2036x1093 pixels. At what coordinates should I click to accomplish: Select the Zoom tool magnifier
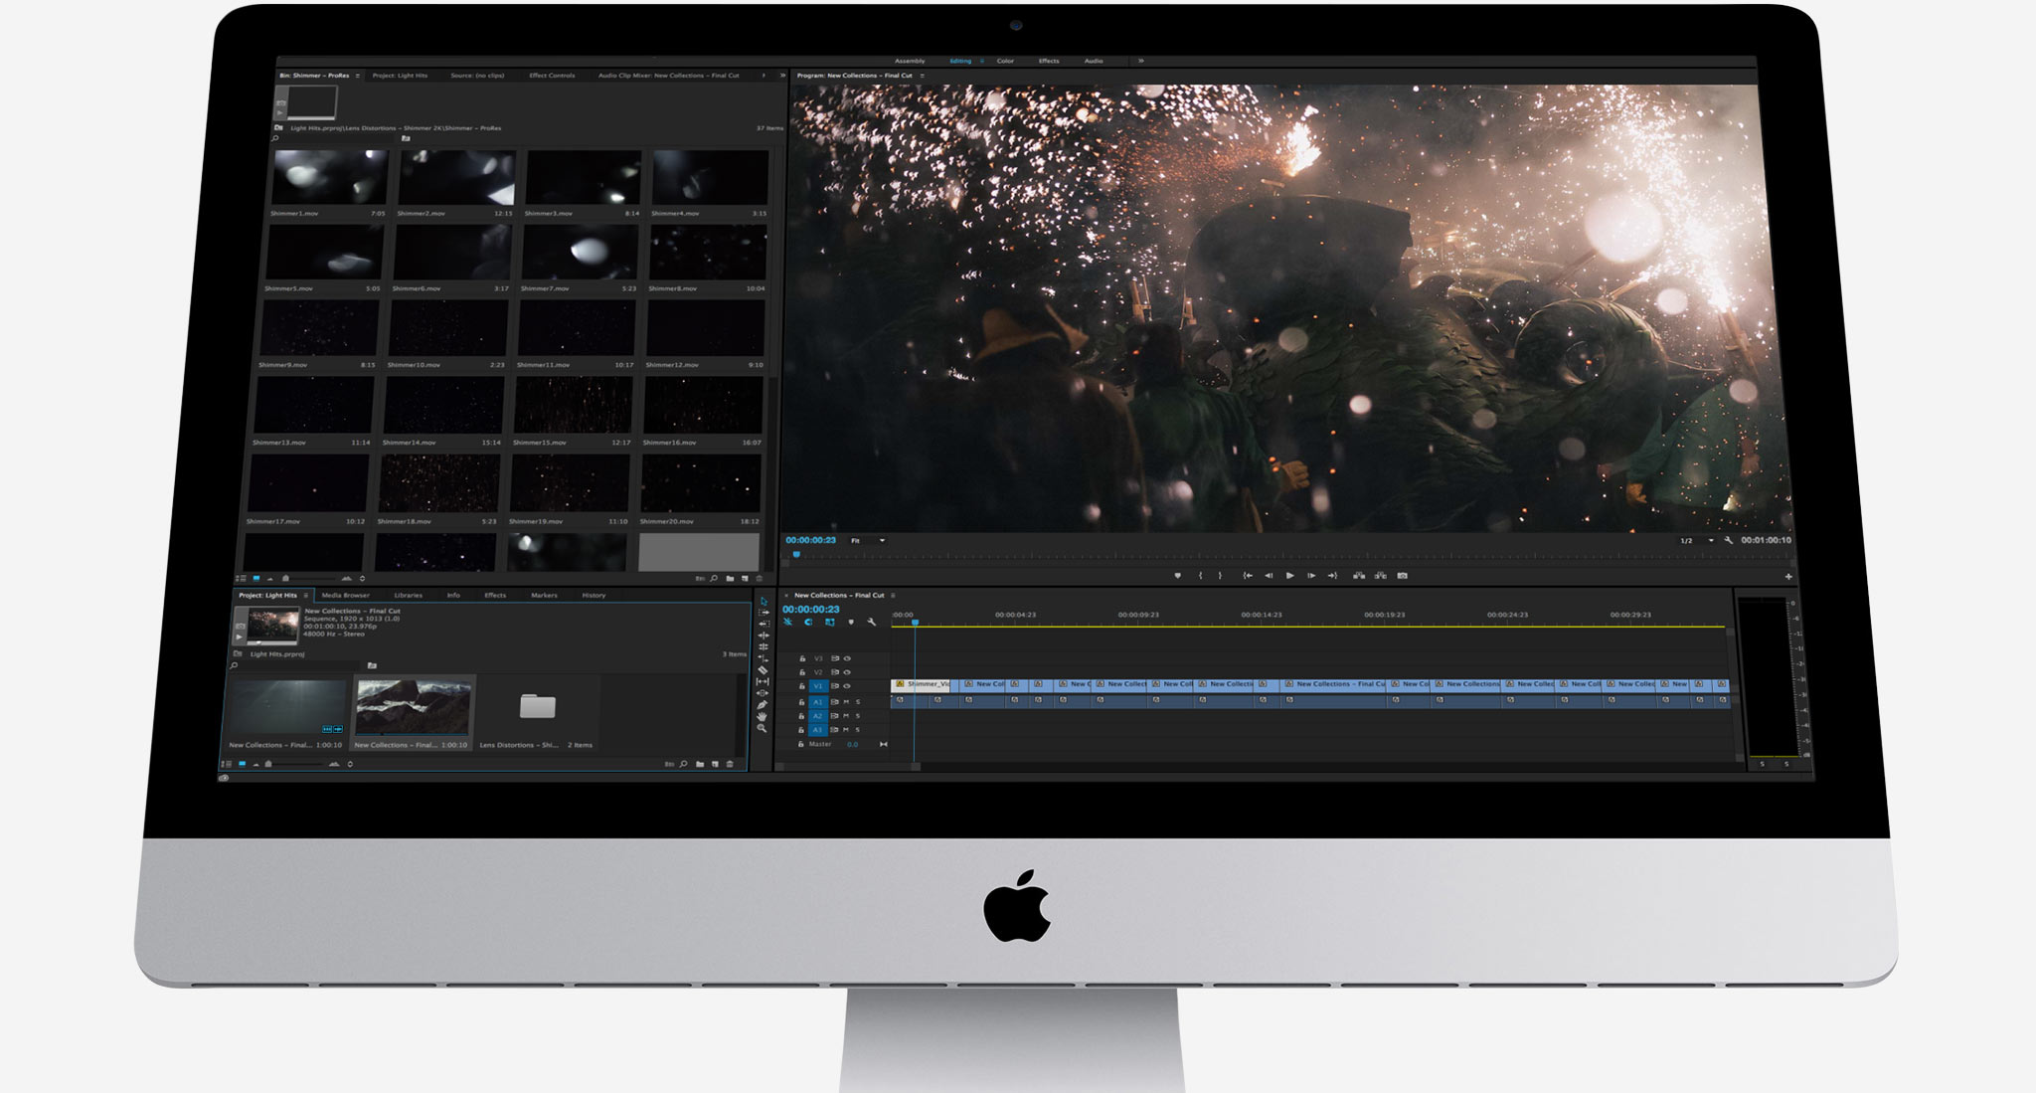763,729
